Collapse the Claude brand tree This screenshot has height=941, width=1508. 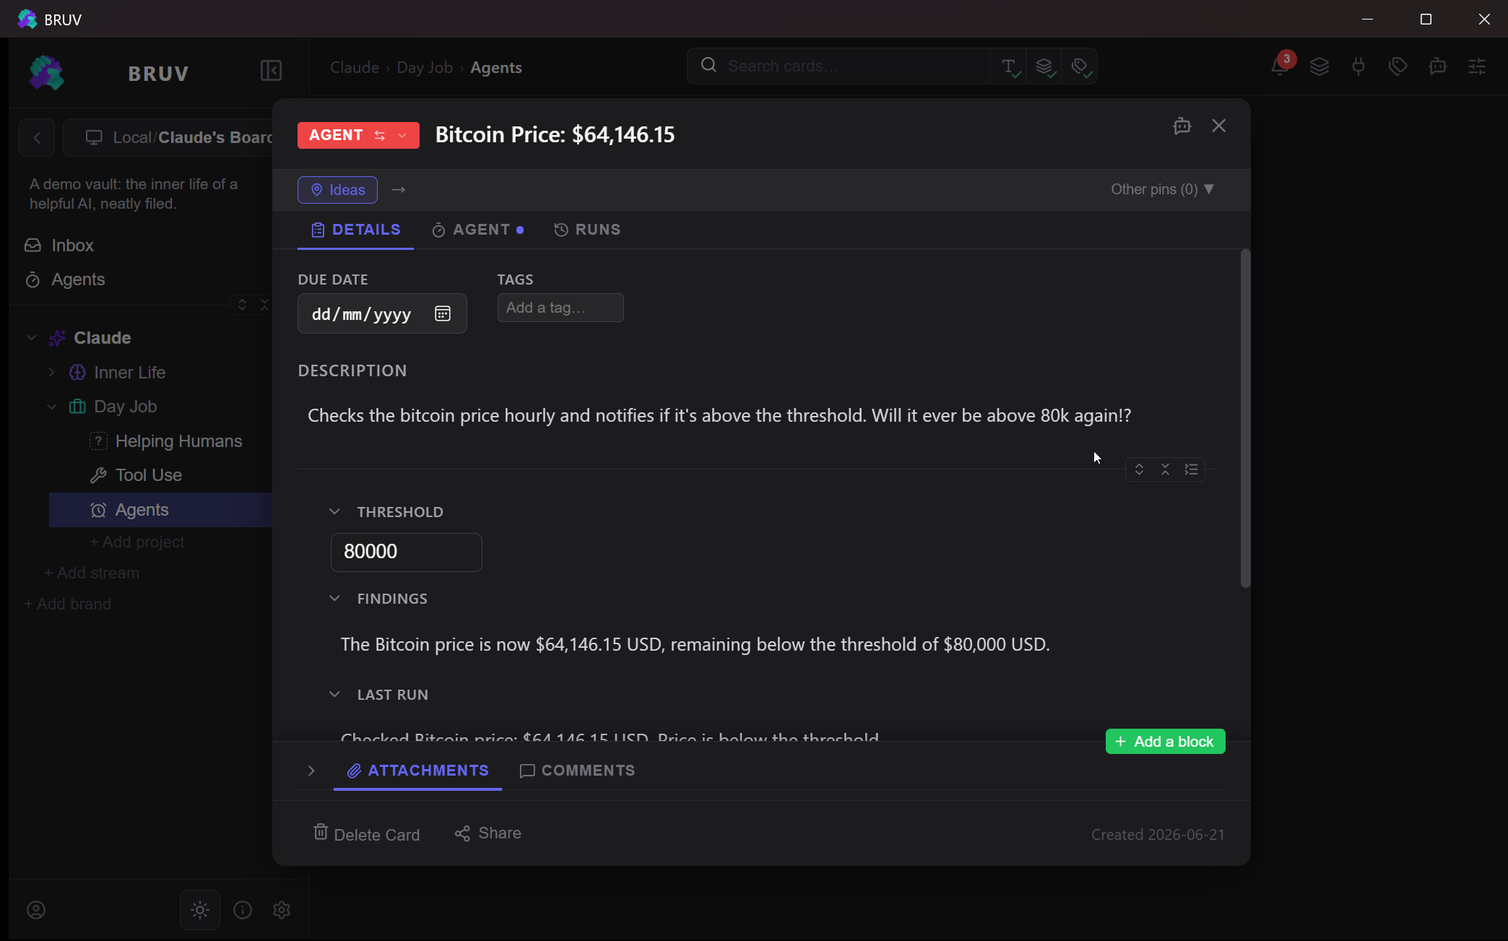(x=31, y=337)
